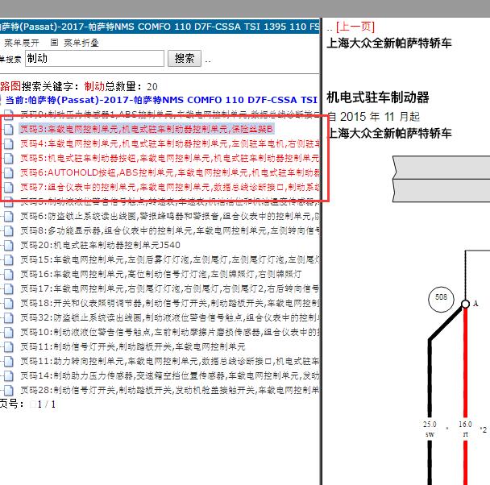The height and width of the screenshot is (485, 490).
Task: Open result 页码17:车载电网控制单元,右侧尾灯灯泡
Action: point(170,289)
